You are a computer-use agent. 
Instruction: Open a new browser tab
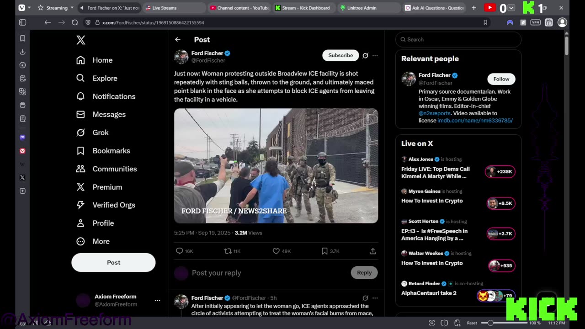pos(473,8)
